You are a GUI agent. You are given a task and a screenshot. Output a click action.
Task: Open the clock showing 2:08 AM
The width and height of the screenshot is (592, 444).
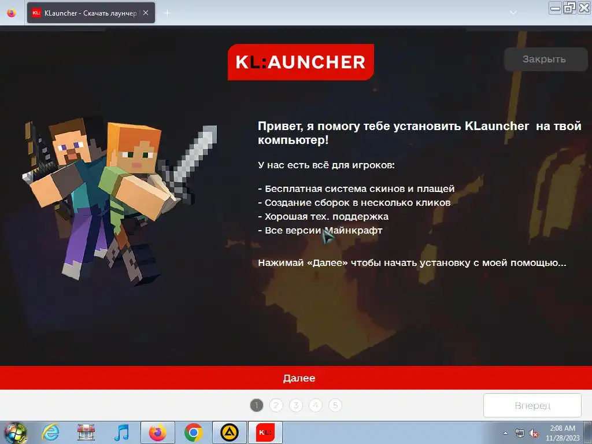563,433
